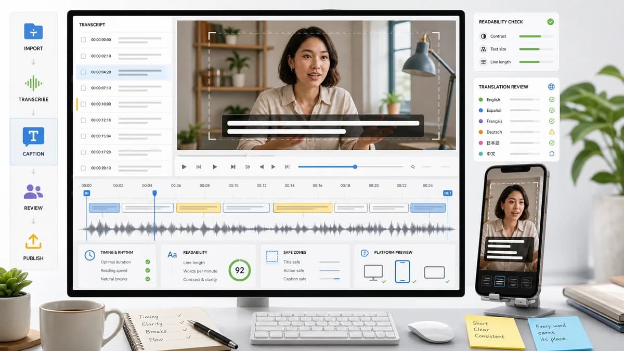
Task: Click the IN marker on the timeline
Action: 86,193
